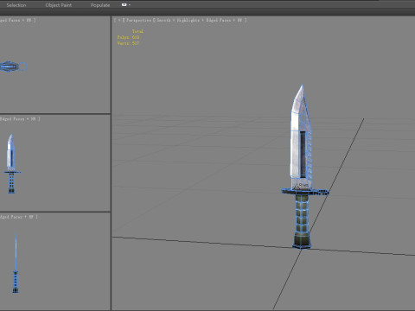The width and height of the screenshot is (415, 311).
Task: Switch to the Object Paint tab
Action: (x=59, y=5)
